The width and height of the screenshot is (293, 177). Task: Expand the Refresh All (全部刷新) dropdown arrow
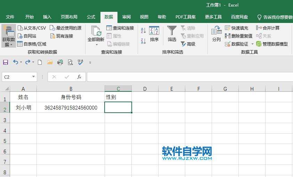click(97, 45)
